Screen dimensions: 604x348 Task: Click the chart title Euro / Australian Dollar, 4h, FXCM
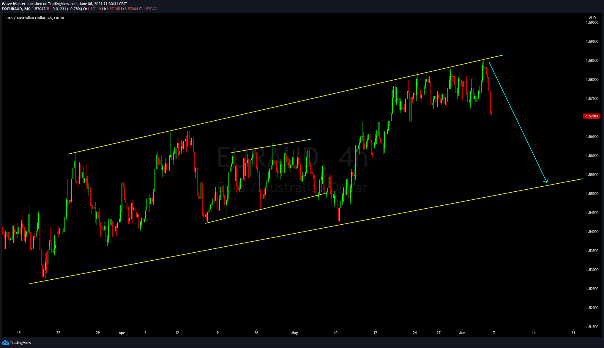34,18
